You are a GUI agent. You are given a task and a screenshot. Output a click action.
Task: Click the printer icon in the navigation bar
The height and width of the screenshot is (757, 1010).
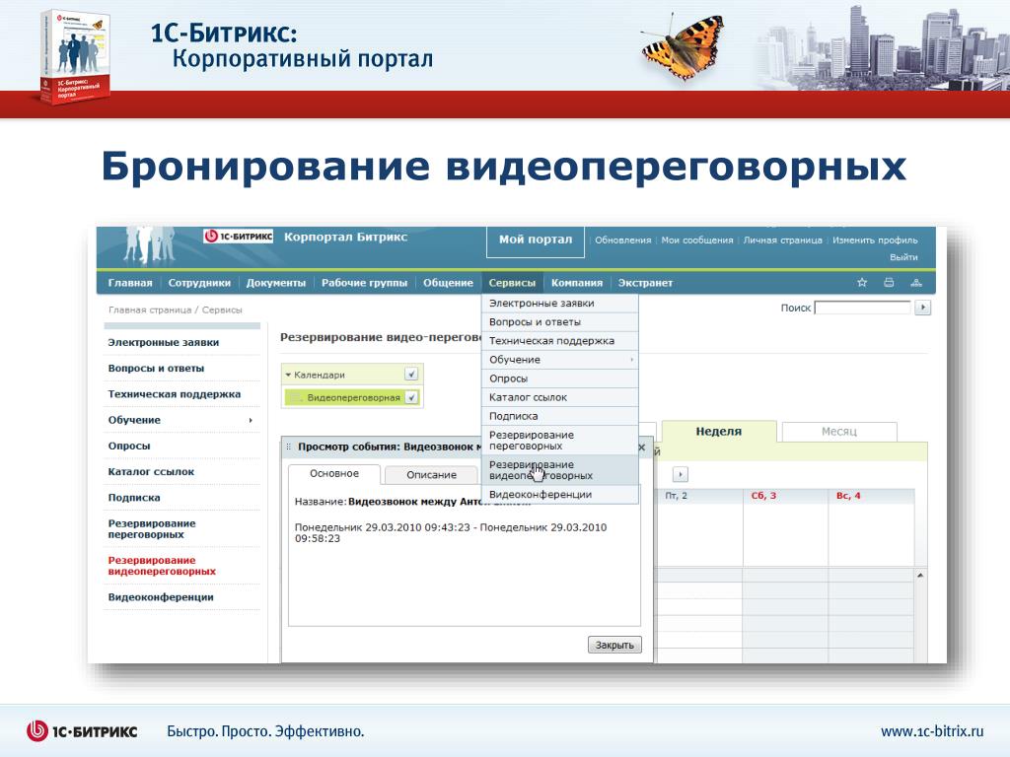click(x=889, y=283)
